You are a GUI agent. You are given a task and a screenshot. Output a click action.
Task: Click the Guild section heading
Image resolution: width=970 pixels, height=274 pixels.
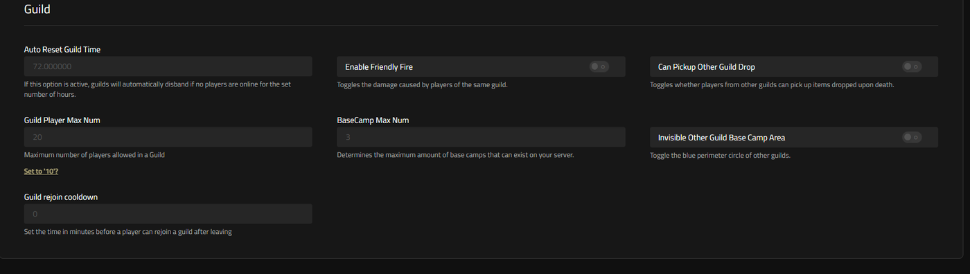click(37, 10)
